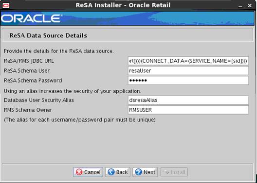This screenshot has height=183, width=257.
Task: Click the blue right-arrow icon on Next
Action: 139,172
